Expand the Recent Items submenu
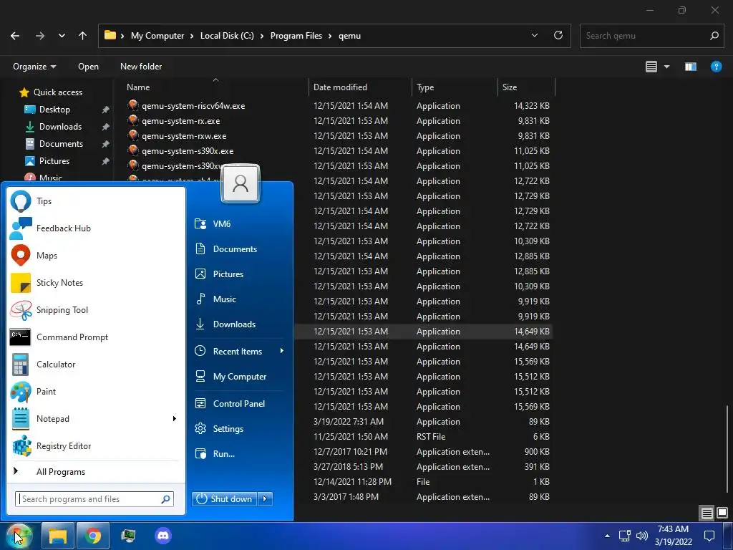Image resolution: width=733 pixels, height=550 pixels. coord(282,351)
